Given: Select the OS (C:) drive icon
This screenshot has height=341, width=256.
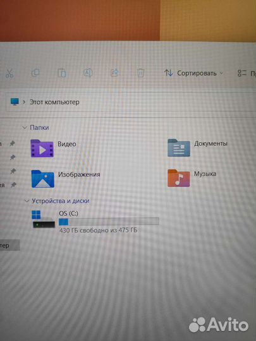Looking at the screenshot, I should pyautogui.click(x=44, y=219).
